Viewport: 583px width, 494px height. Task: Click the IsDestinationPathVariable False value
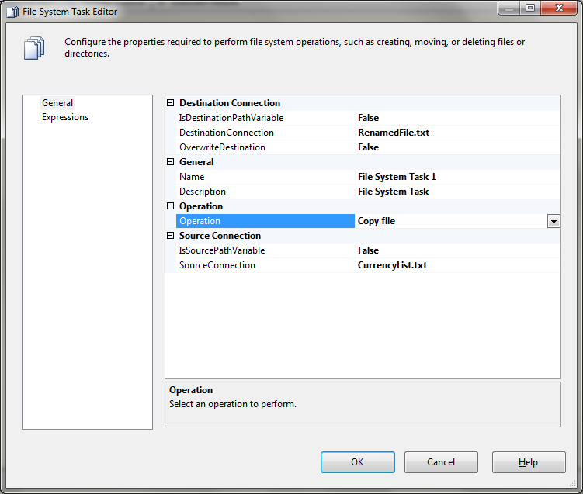368,118
